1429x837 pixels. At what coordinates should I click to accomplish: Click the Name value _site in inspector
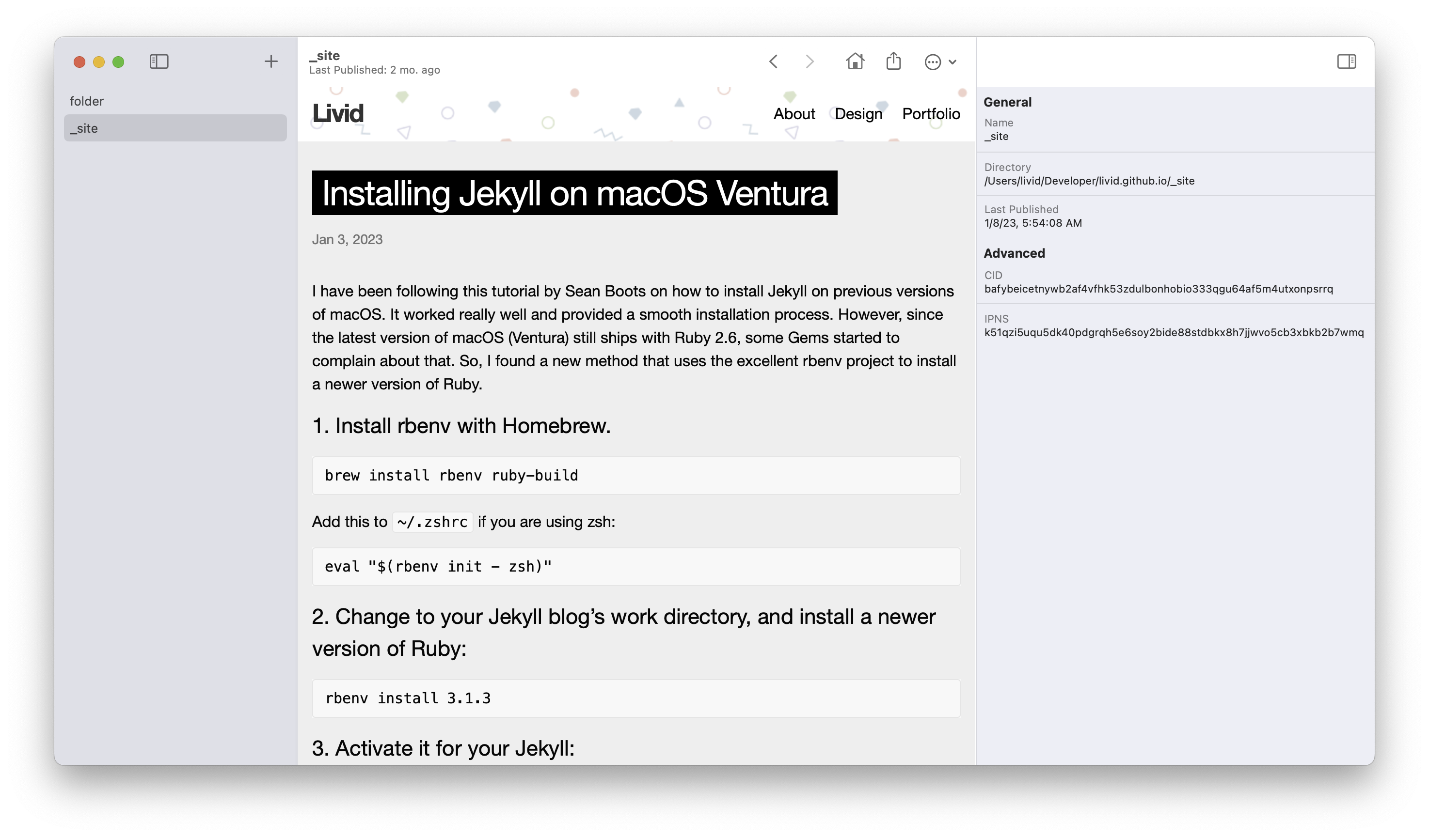(x=996, y=136)
